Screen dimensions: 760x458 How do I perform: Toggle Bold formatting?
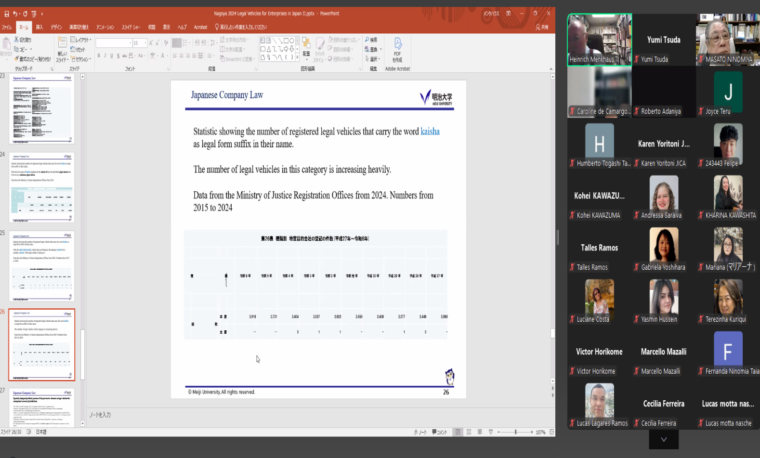[x=99, y=56]
